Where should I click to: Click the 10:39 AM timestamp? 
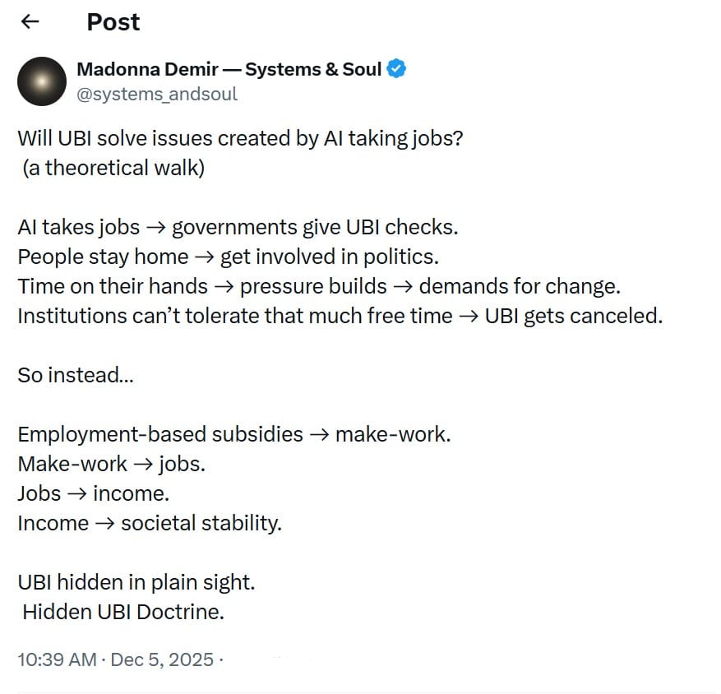click(56, 659)
